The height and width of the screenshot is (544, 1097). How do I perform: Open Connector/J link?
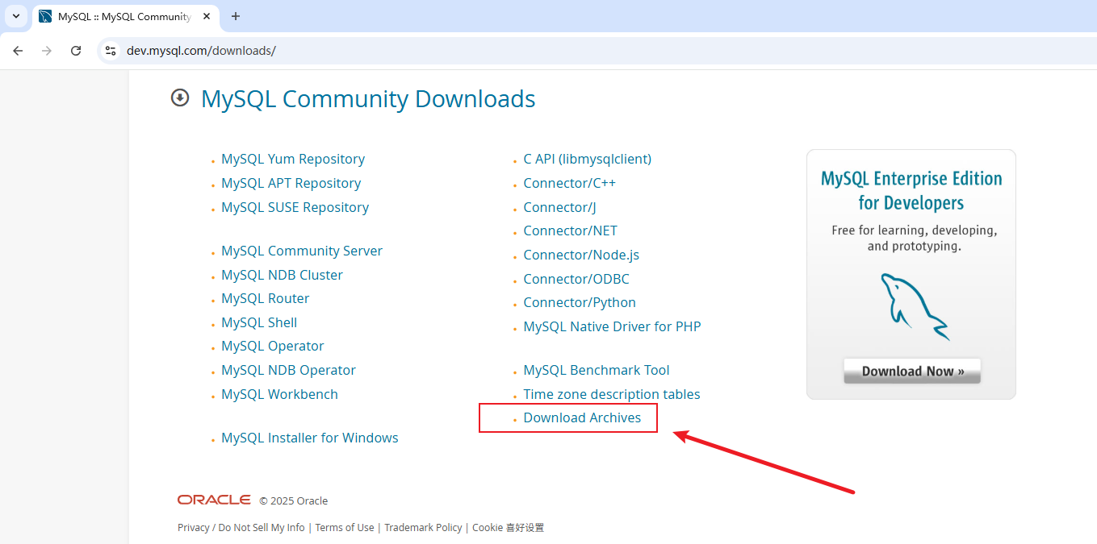point(560,208)
